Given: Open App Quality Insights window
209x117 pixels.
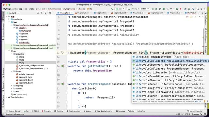Looking at the screenshot, I should (104, 111).
